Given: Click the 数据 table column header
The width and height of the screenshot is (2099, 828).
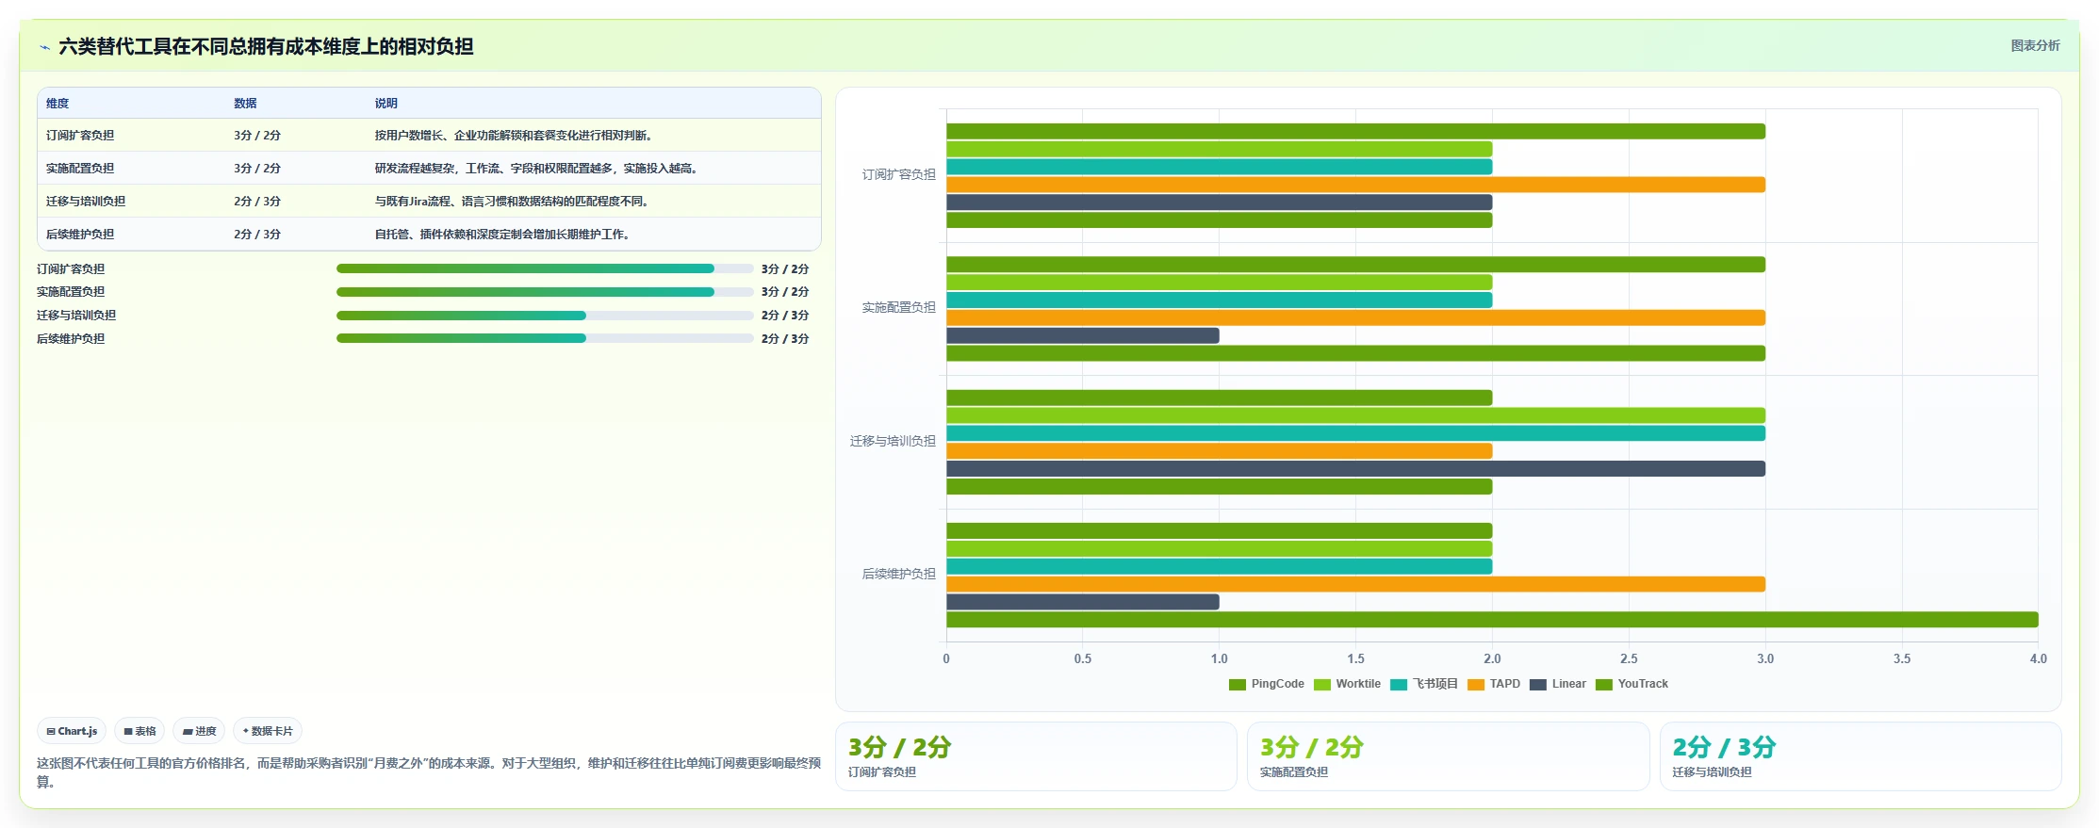Looking at the screenshot, I should tap(245, 104).
